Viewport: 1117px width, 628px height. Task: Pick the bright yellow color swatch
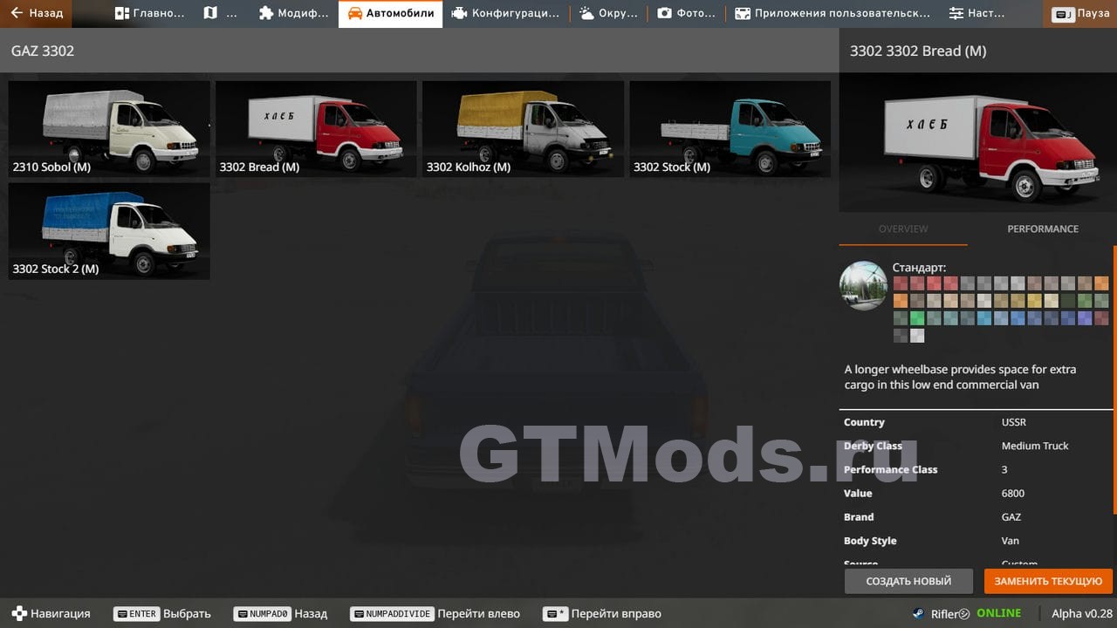pyautogui.click(x=1035, y=301)
